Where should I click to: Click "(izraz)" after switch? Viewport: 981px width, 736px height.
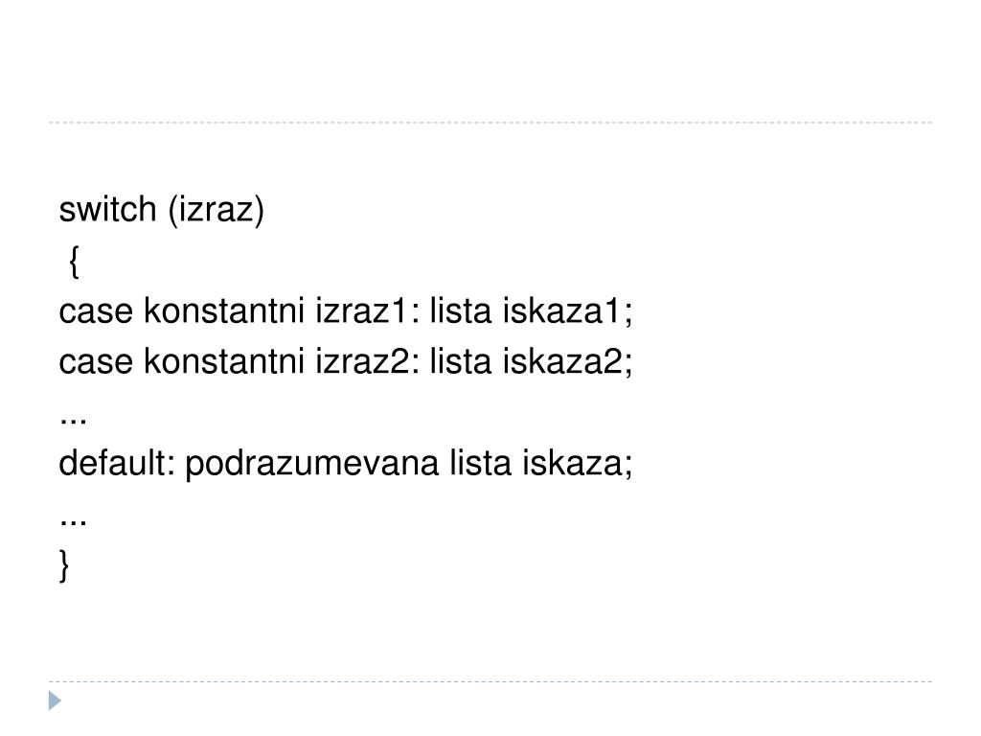coord(217,210)
